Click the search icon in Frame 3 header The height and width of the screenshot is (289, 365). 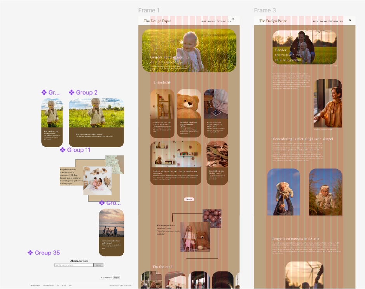point(350,20)
